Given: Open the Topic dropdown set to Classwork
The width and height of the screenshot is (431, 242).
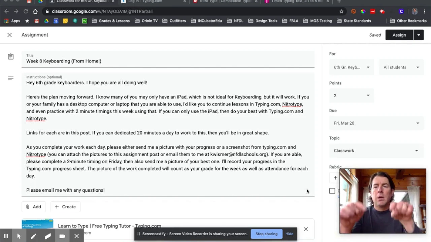Looking at the screenshot, I should [376, 151].
